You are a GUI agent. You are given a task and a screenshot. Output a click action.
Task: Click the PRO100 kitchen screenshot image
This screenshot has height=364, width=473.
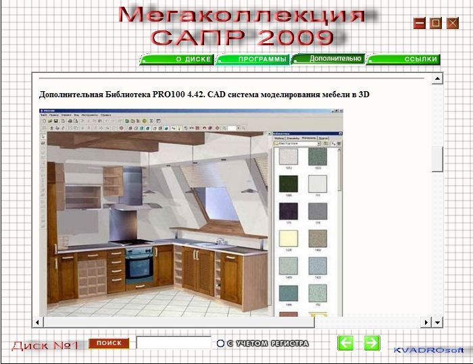point(191,212)
